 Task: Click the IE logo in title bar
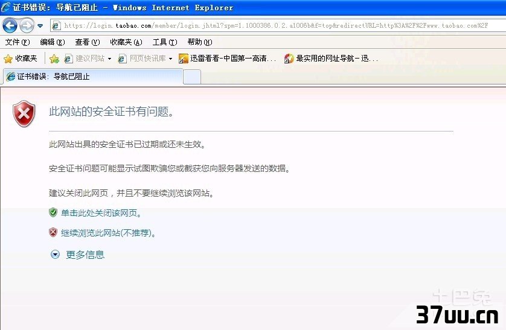coord(6,7)
